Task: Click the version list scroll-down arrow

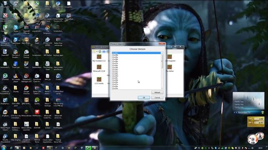Action: [162, 88]
